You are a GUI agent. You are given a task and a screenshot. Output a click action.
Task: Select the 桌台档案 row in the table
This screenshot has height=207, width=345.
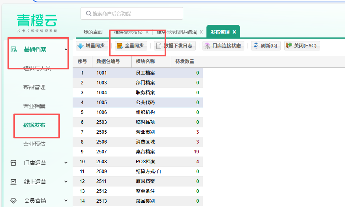click(145, 152)
